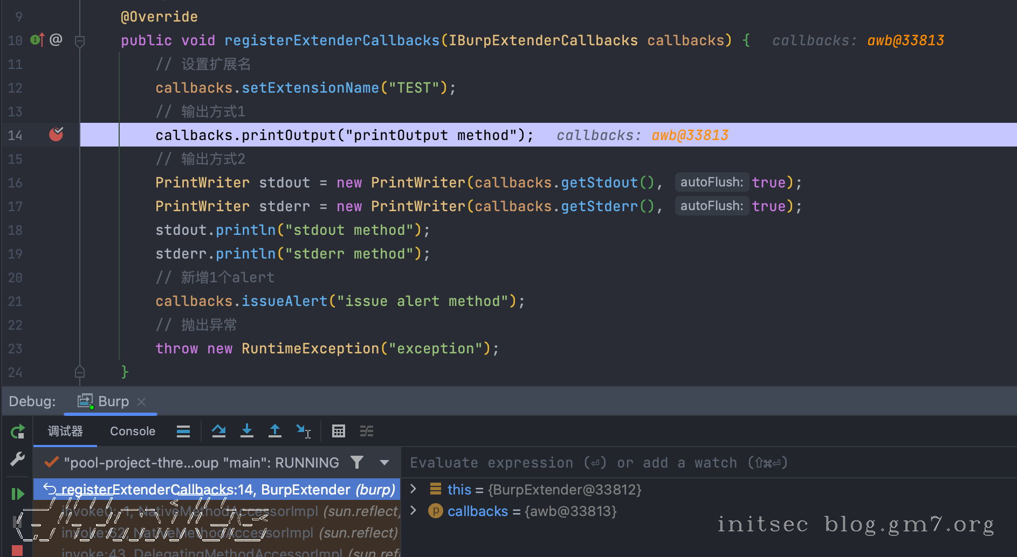Close the Burp debug tab
Image resolution: width=1017 pixels, height=557 pixels.
(141, 402)
